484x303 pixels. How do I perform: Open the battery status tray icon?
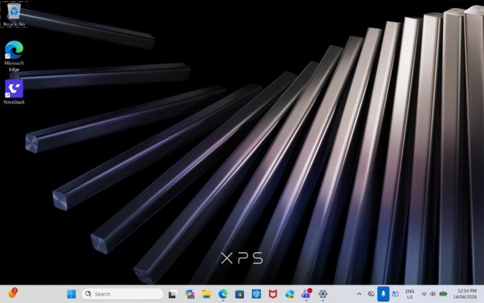pyautogui.click(x=443, y=294)
